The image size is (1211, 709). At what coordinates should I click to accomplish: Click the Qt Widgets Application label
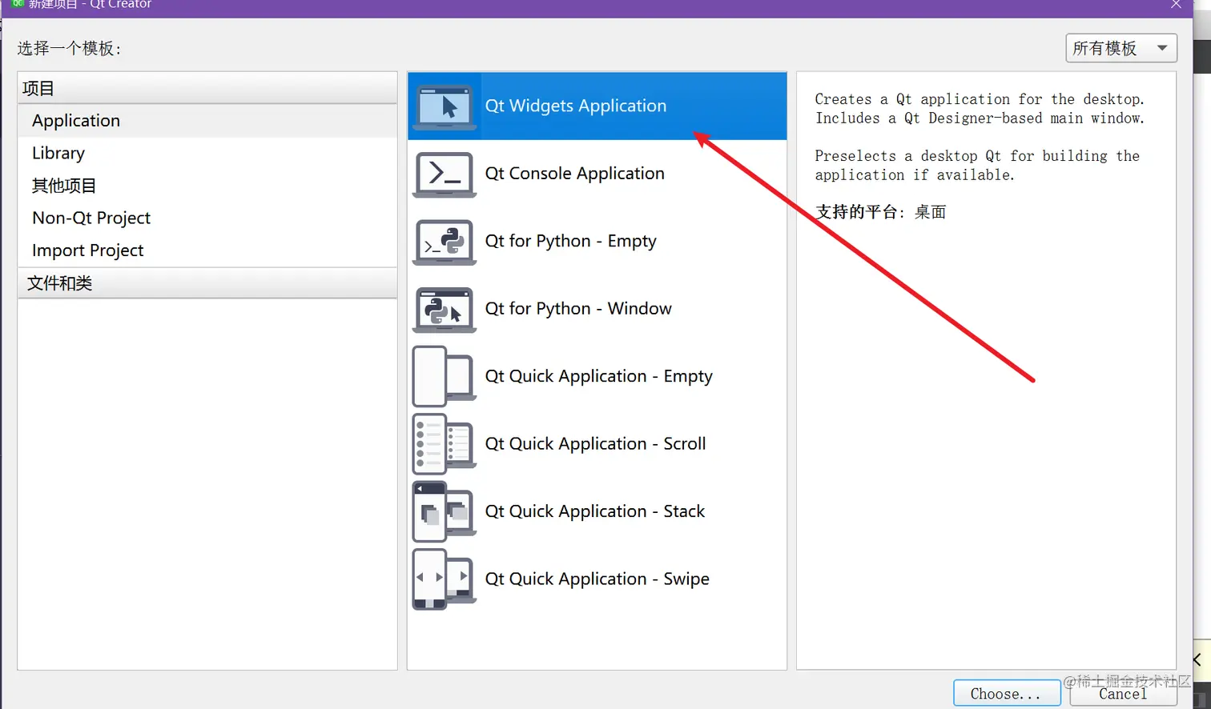[x=576, y=106]
